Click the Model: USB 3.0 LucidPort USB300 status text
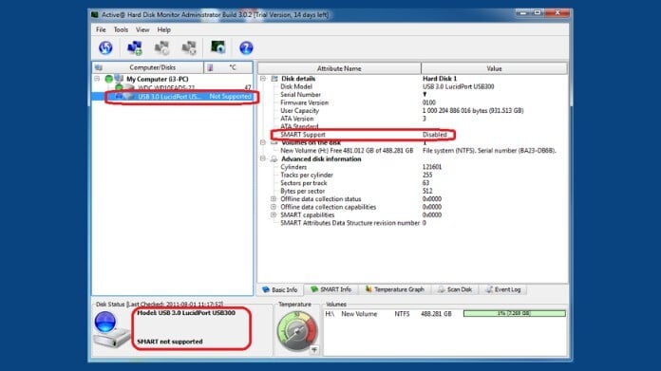Screen dimensions: 661x371 click(x=186, y=313)
